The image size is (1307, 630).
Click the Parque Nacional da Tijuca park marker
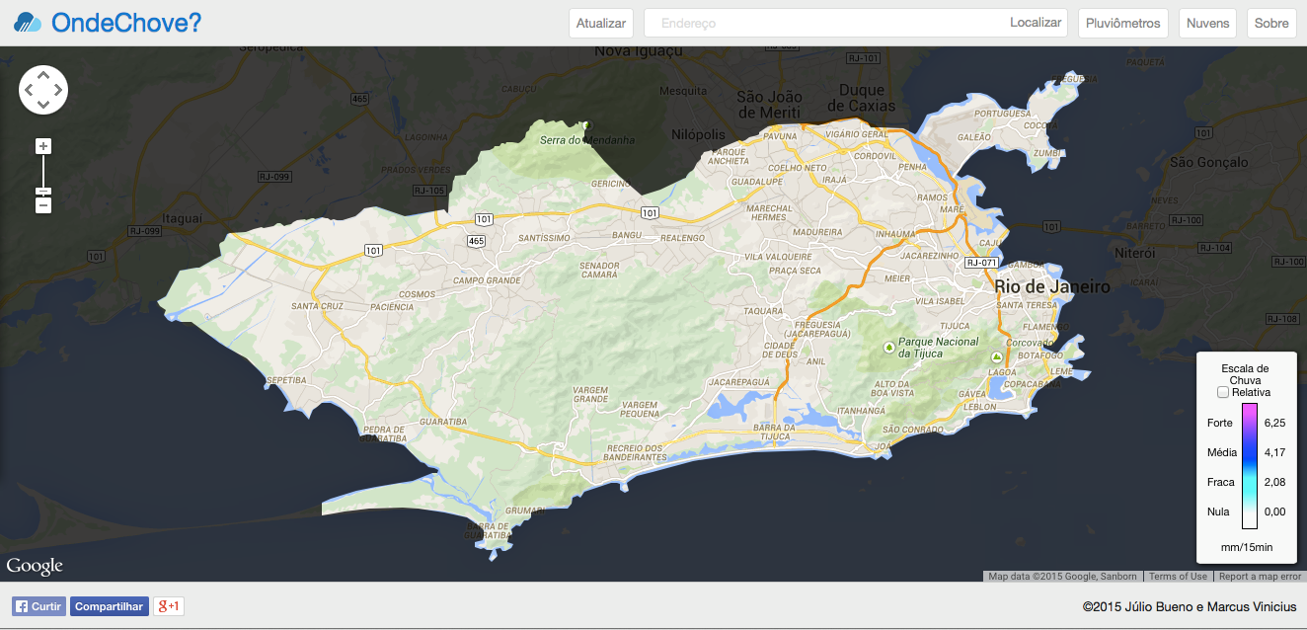click(889, 348)
